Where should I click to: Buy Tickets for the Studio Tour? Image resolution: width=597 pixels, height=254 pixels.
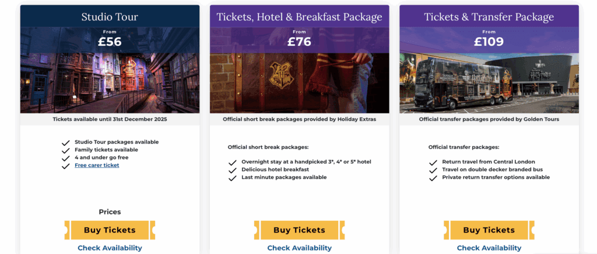110,230
